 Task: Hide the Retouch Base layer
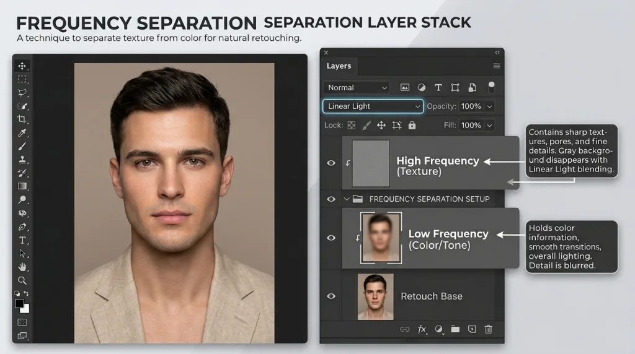(331, 296)
